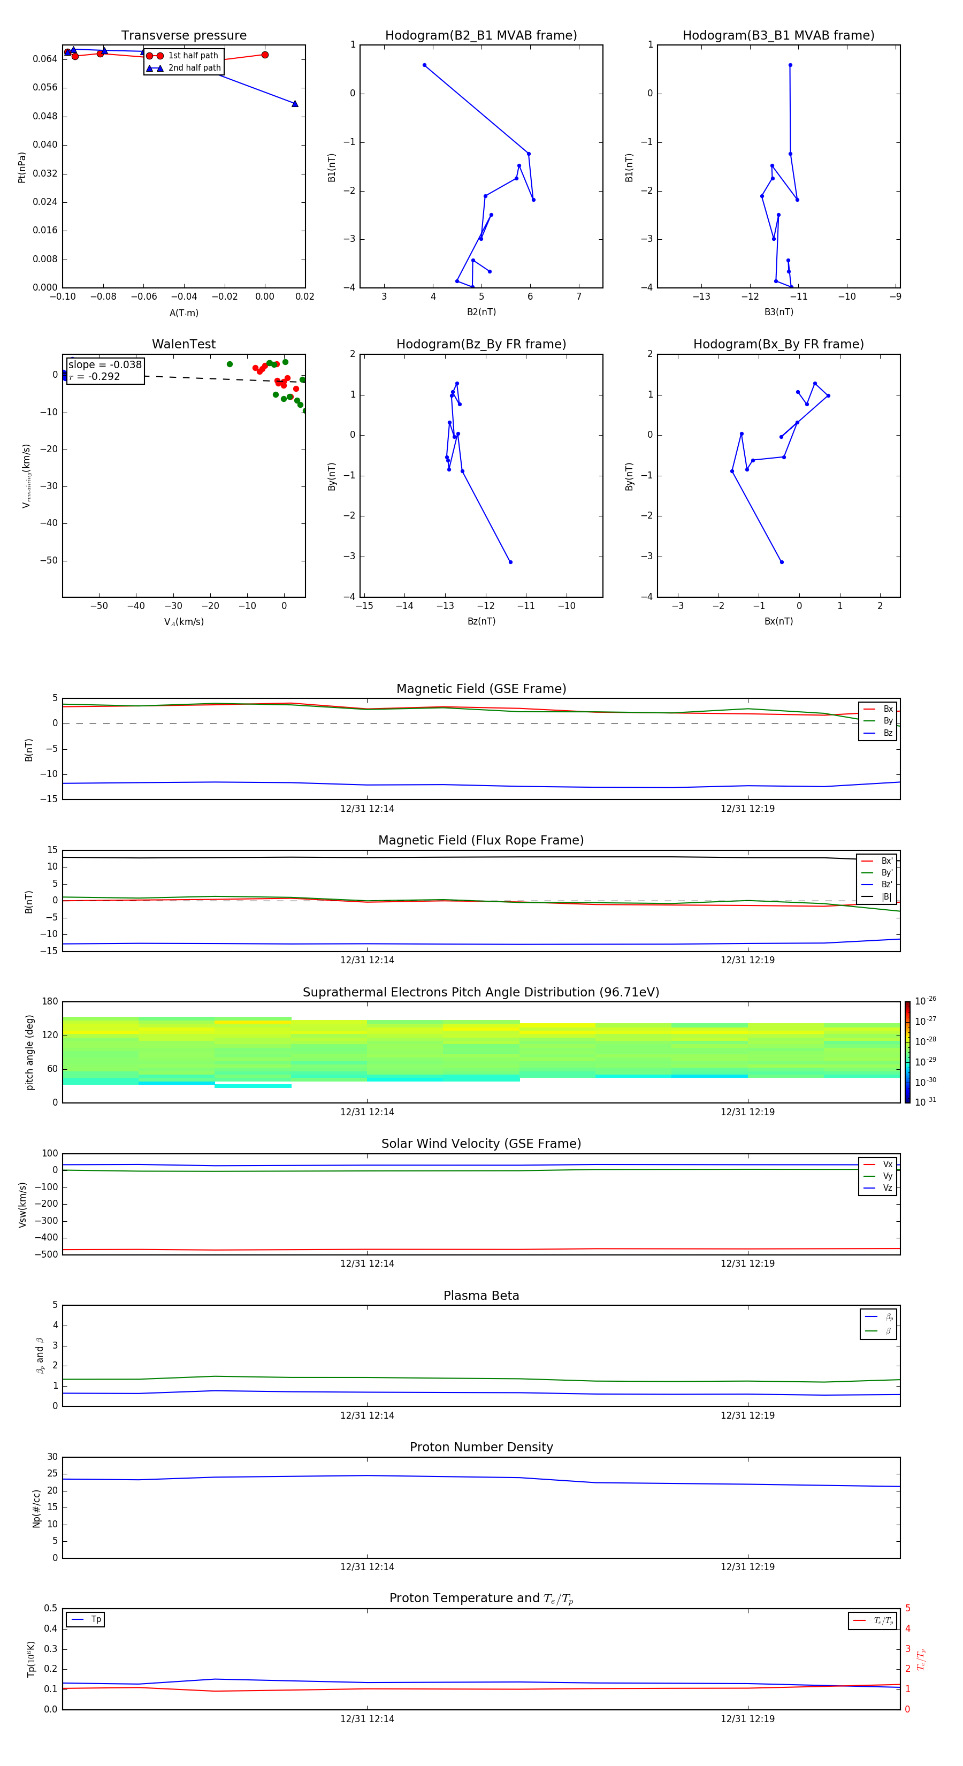Click the Vx entry in velocity legend
The image size is (963, 1766).
878,1164
